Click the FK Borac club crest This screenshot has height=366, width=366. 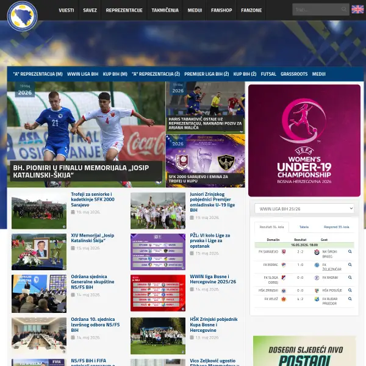click(x=284, y=265)
